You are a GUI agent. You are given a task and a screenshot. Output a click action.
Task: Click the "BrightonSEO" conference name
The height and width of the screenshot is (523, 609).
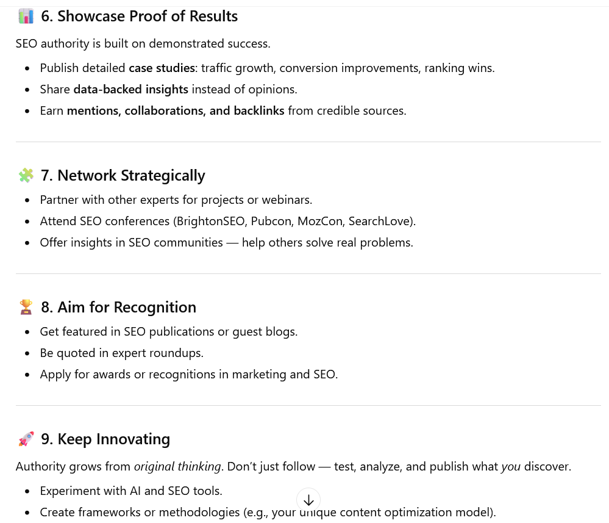coord(212,221)
